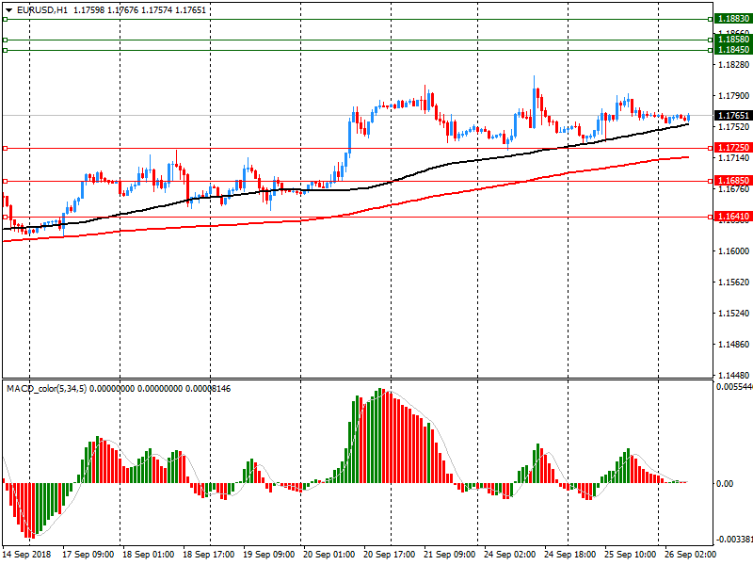Image resolution: width=753 pixels, height=565 pixels.
Task: Click the current price label 1.17651
Action: point(732,116)
